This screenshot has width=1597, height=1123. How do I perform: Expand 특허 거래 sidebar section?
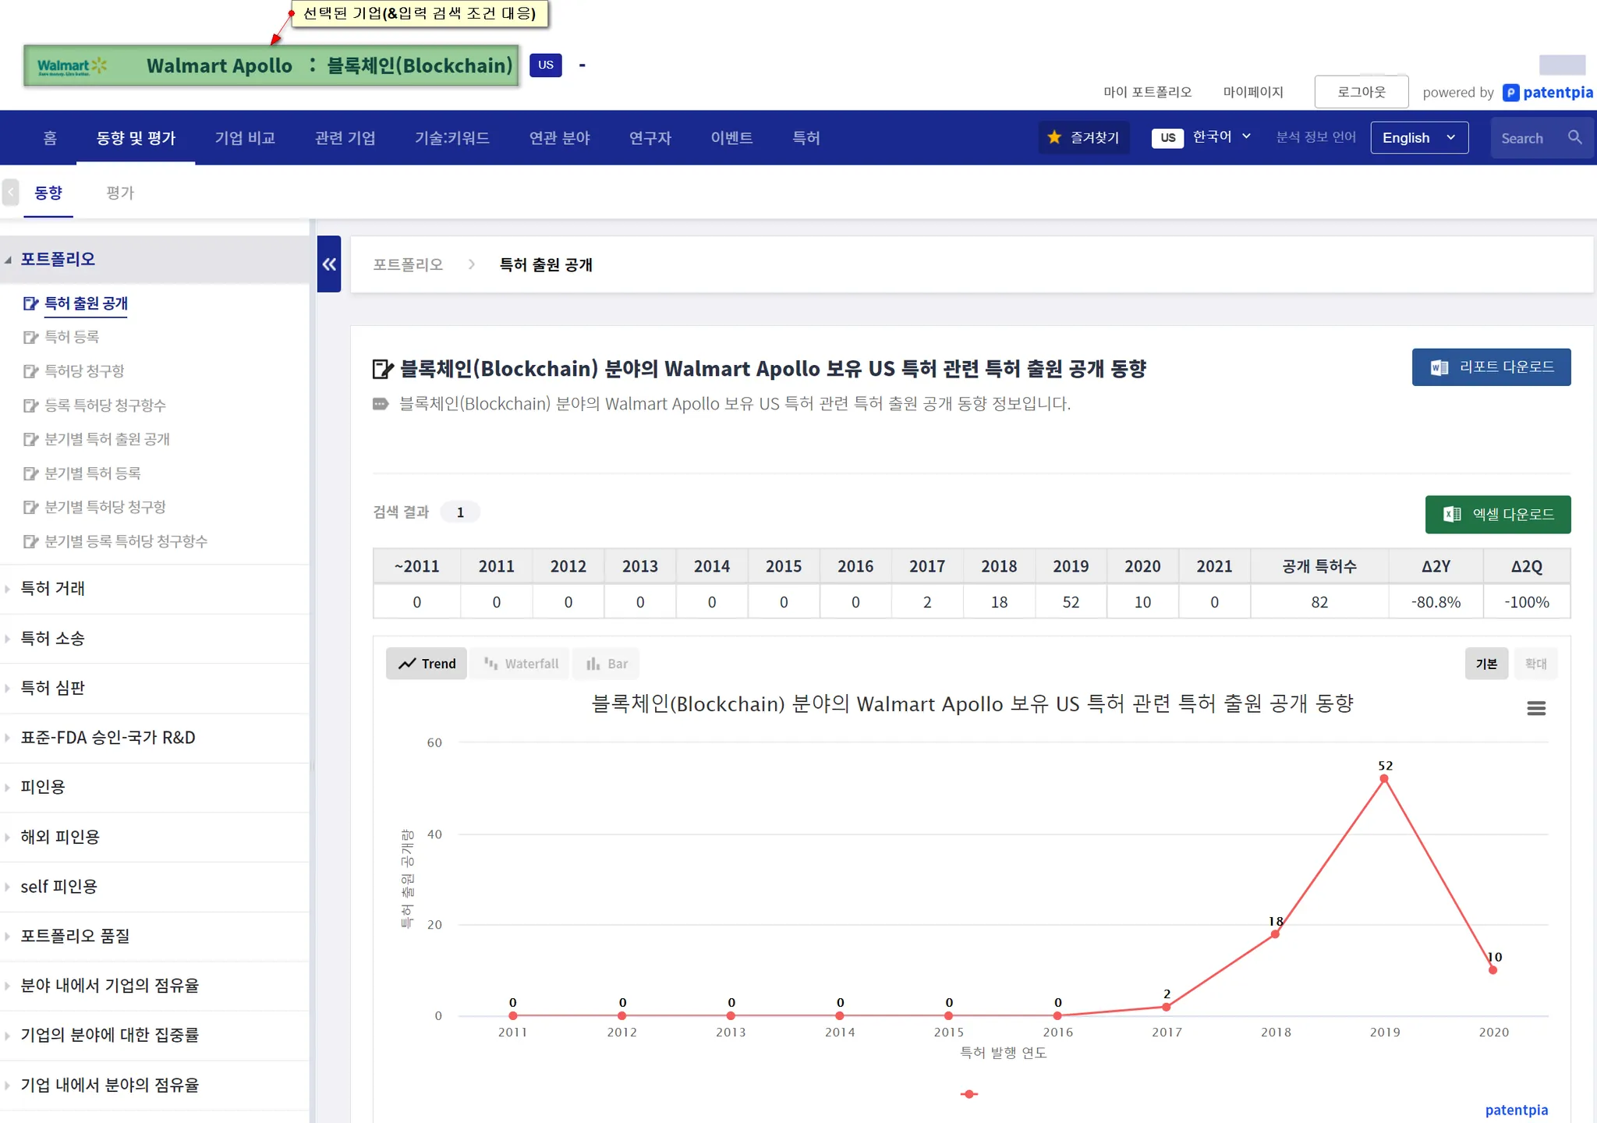(x=53, y=589)
